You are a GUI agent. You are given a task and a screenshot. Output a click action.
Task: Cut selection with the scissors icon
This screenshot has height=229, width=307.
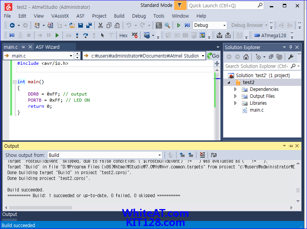(x=101, y=25)
